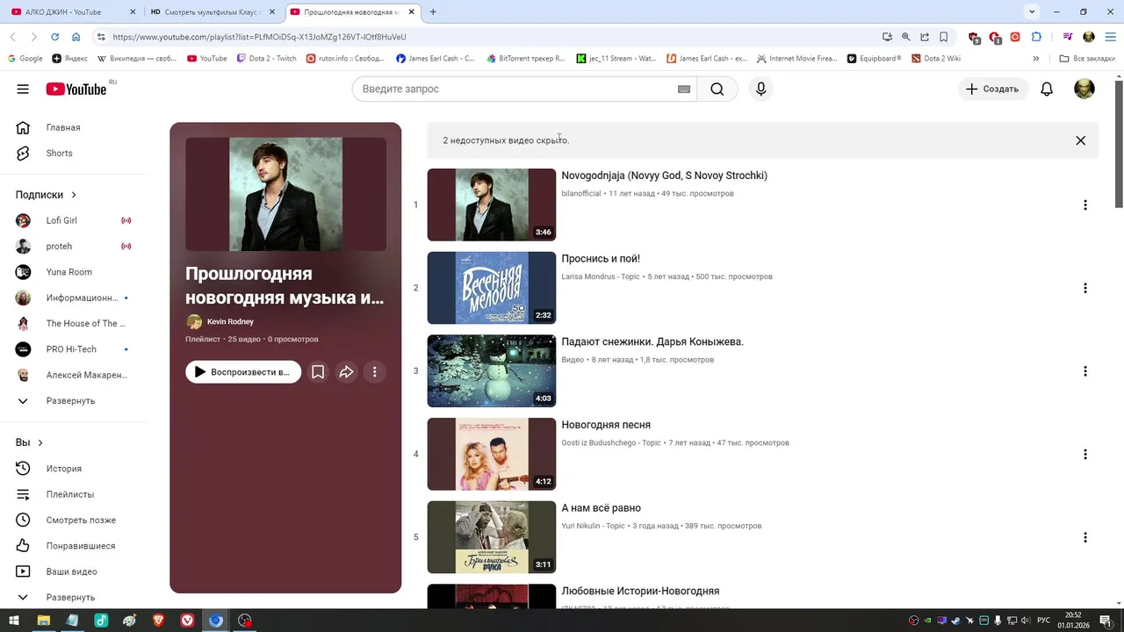This screenshot has height=632, width=1124.
Task: Open the on-screen keyboard in search box
Action: (x=684, y=89)
